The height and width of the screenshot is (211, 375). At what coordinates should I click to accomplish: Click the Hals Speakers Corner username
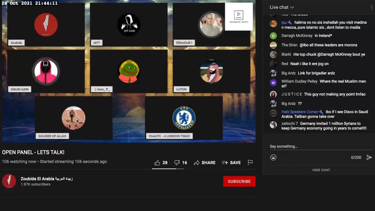point(300,112)
